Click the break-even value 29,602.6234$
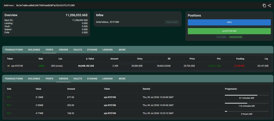Screen dimensions: 274x121 163,66
